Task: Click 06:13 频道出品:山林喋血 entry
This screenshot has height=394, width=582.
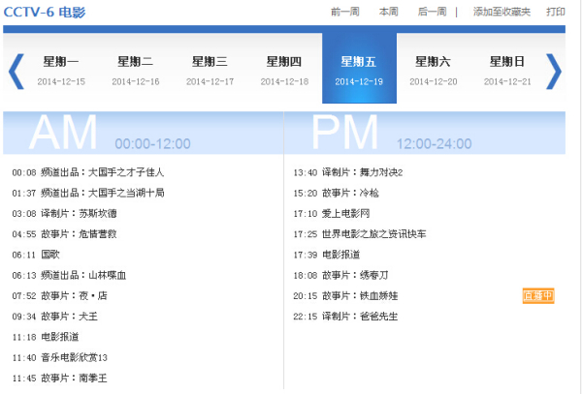Action: [x=69, y=275]
